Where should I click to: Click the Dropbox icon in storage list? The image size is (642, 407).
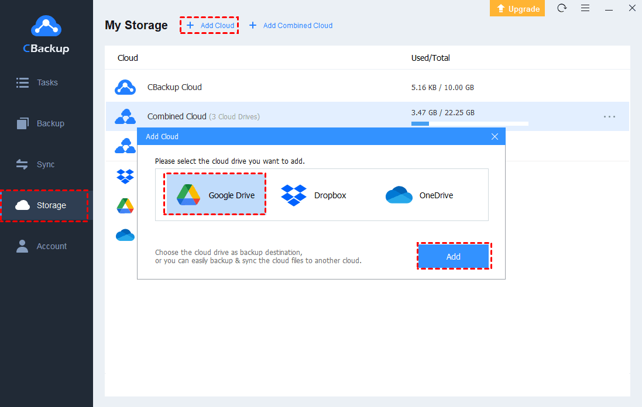pos(125,176)
